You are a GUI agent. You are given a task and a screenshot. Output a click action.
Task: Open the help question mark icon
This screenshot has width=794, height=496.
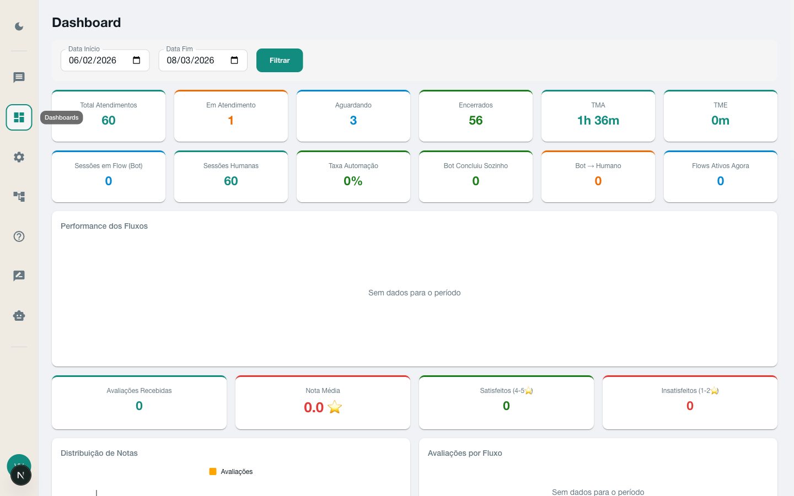(19, 236)
